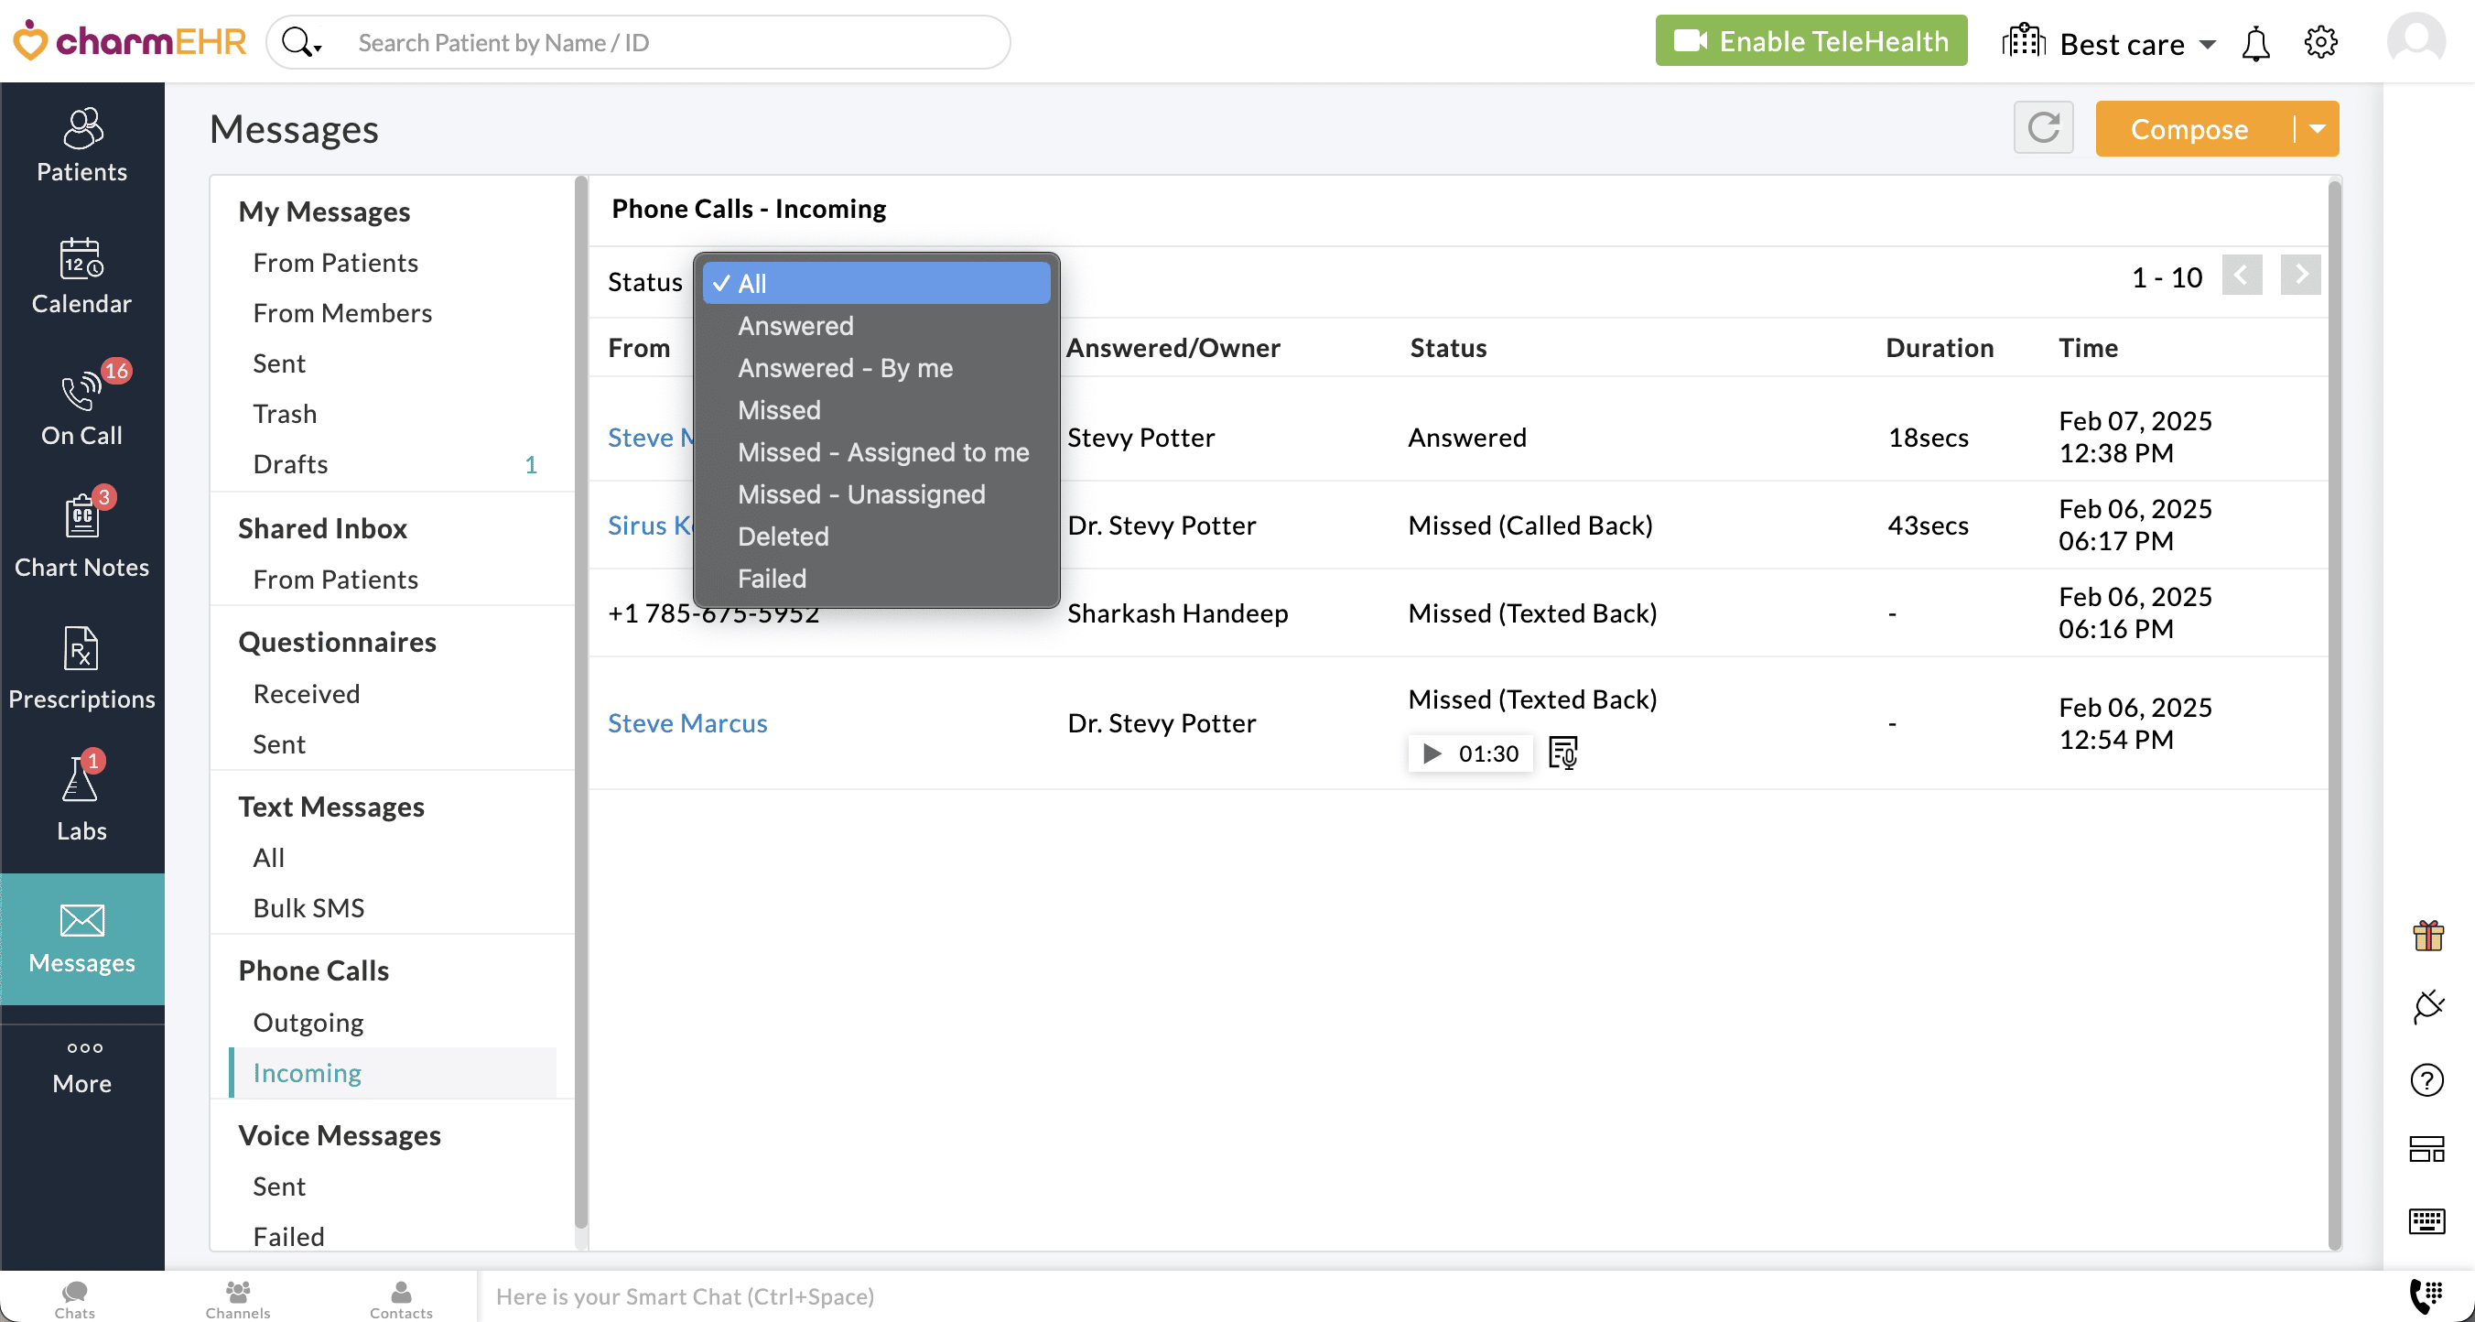Open Steve Marcus patient link
Image resolution: width=2475 pixels, height=1322 pixels.
(x=687, y=722)
